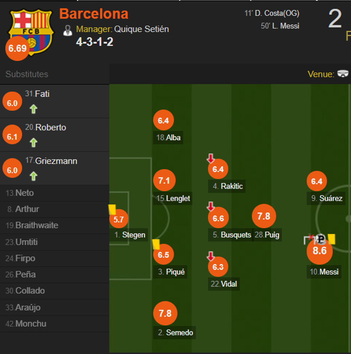
Task: Click Stegen's yellow card icon
Action: [112, 210]
